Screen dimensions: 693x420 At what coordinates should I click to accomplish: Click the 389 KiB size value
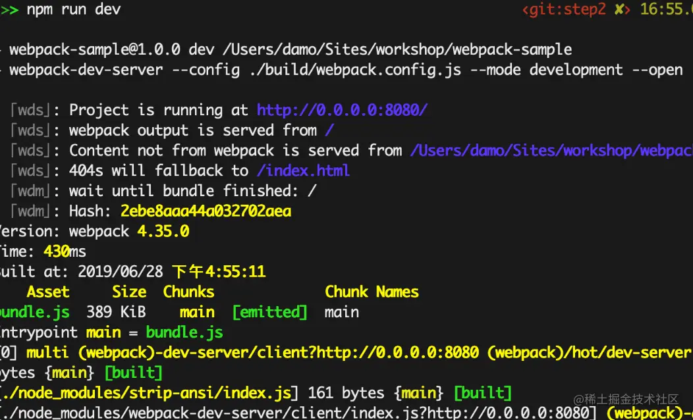click(116, 312)
